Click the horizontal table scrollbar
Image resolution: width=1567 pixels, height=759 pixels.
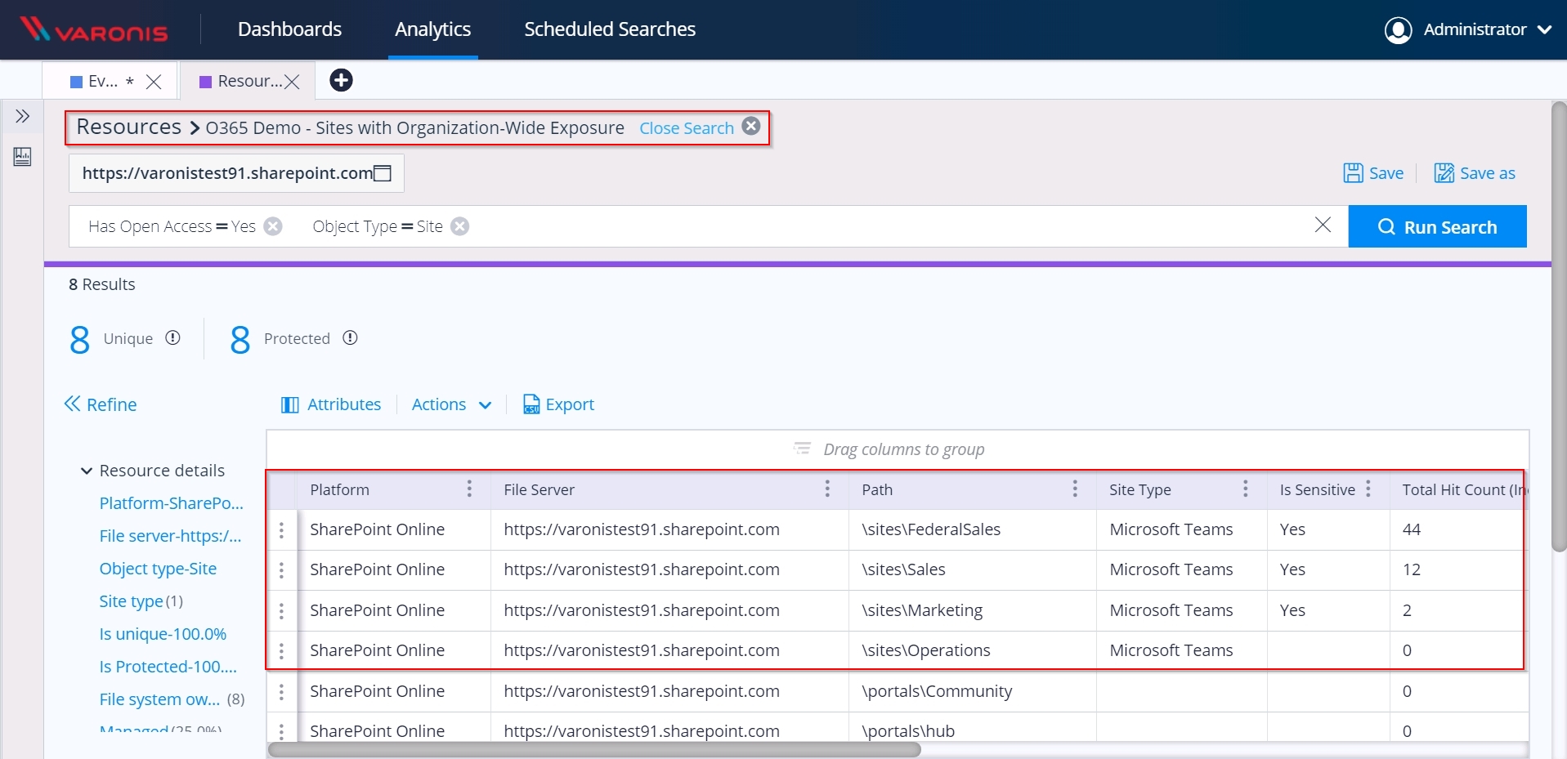[x=594, y=750]
